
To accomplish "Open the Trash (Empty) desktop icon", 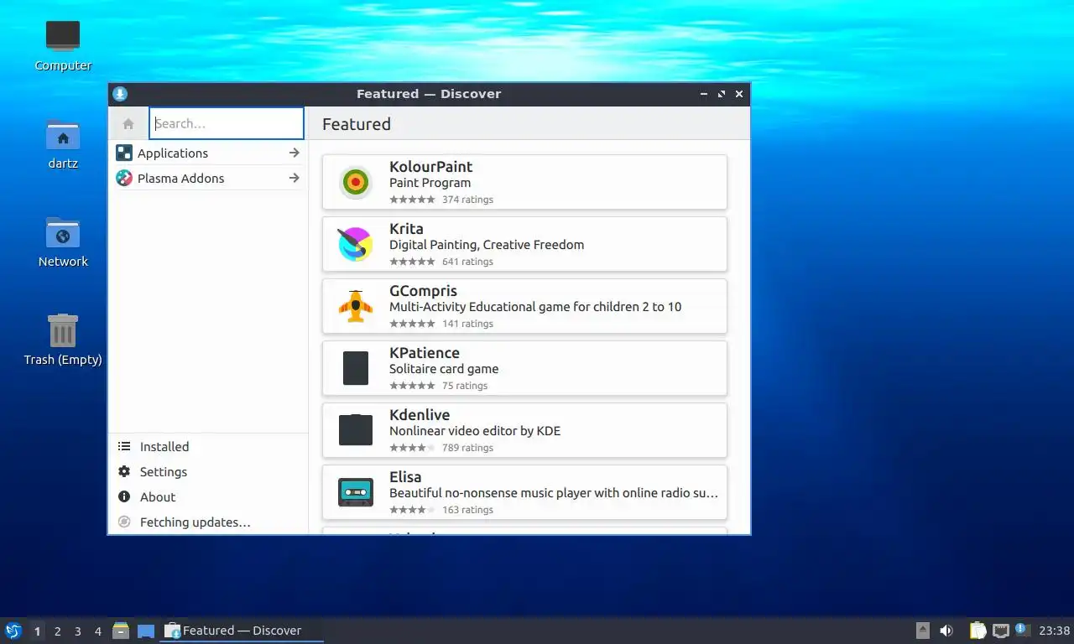I will click(x=63, y=340).
